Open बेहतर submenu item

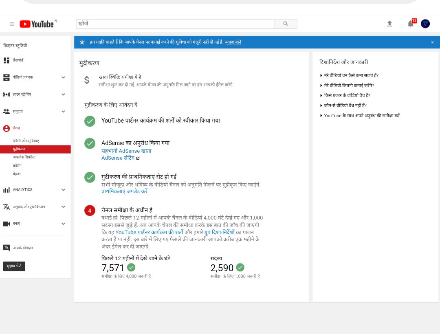pyautogui.click(x=17, y=174)
